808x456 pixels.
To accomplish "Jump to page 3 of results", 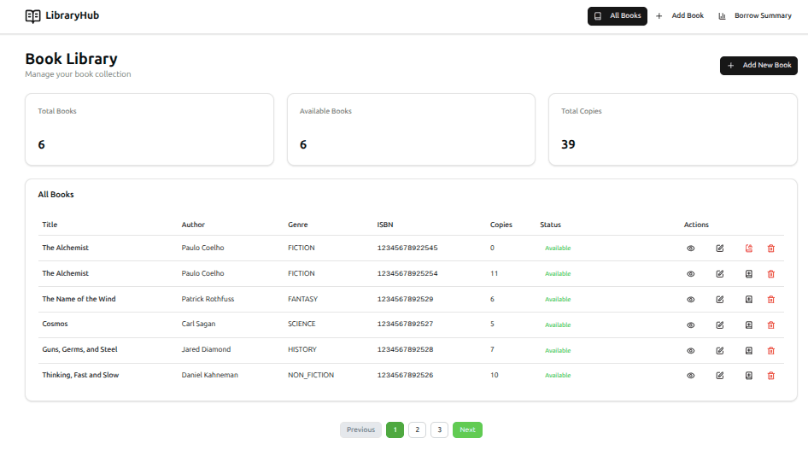I will (x=439, y=430).
